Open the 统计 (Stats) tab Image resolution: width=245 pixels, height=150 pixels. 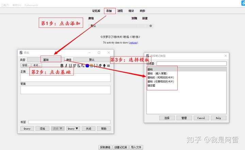[x=131, y=11]
